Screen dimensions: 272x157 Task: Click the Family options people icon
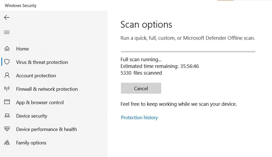click(x=7, y=143)
